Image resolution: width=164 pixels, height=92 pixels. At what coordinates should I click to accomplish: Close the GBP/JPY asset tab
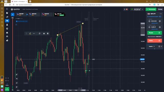[x=65, y=13]
